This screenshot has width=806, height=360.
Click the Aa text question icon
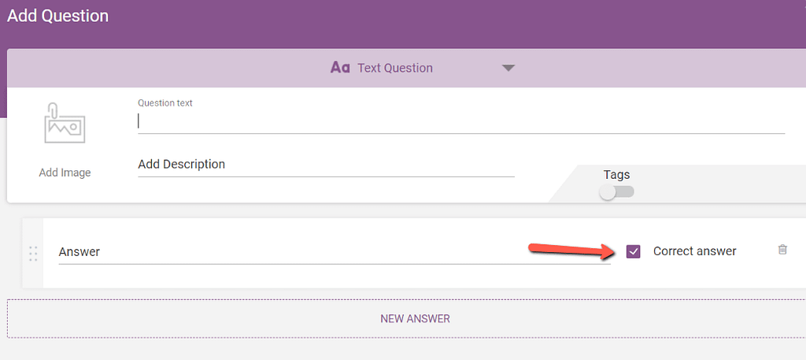click(339, 68)
